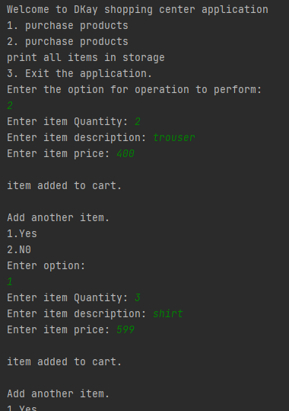
Task: Click the "2. purchase products" line
Action: point(68,42)
